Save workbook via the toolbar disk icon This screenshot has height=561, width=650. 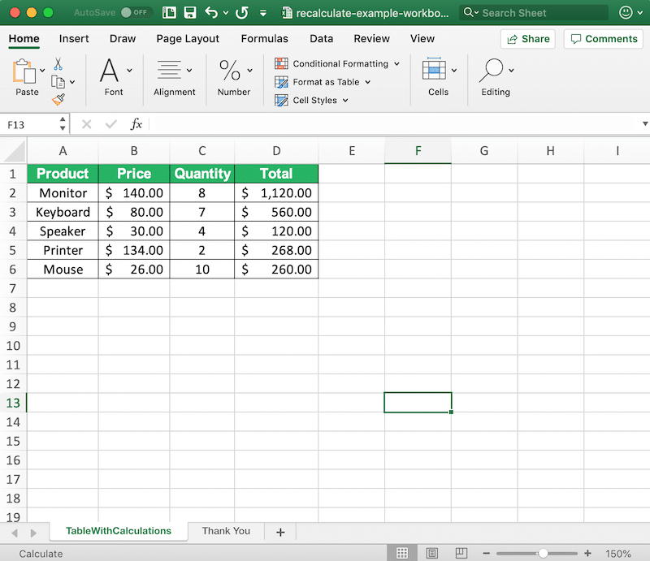(190, 13)
